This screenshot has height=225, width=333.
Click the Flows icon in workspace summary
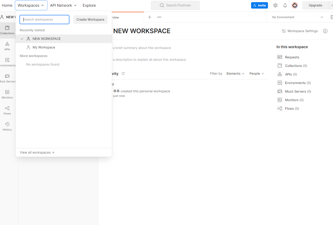click(x=280, y=108)
